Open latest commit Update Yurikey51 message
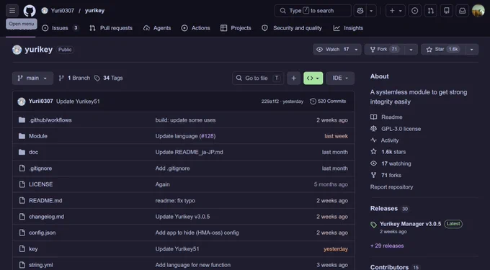The width and height of the screenshot is (490, 270). 78,102
